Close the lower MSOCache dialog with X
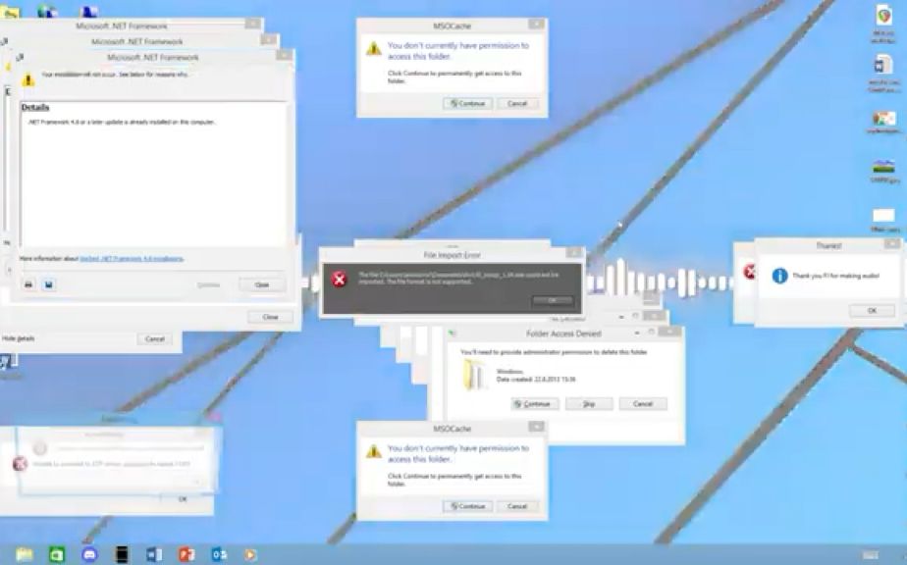 (536, 427)
